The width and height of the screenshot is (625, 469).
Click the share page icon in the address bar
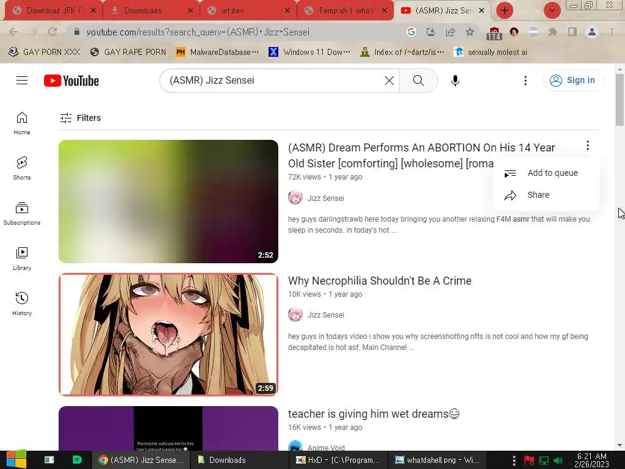tap(450, 32)
